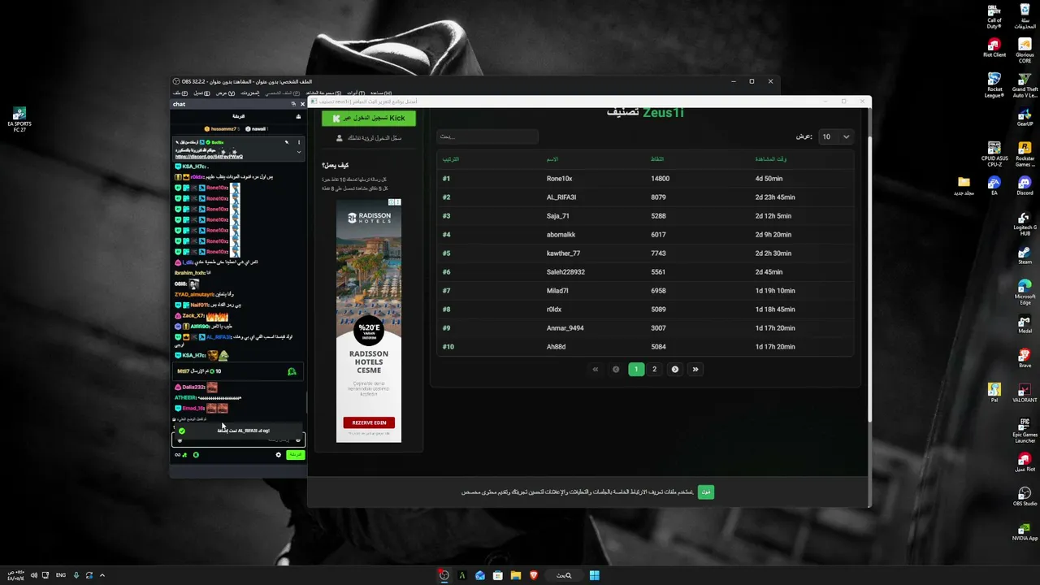The width and height of the screenshot is (1040, 585).
Task: Open File Explorer from the taskbar
Action: 516,575
